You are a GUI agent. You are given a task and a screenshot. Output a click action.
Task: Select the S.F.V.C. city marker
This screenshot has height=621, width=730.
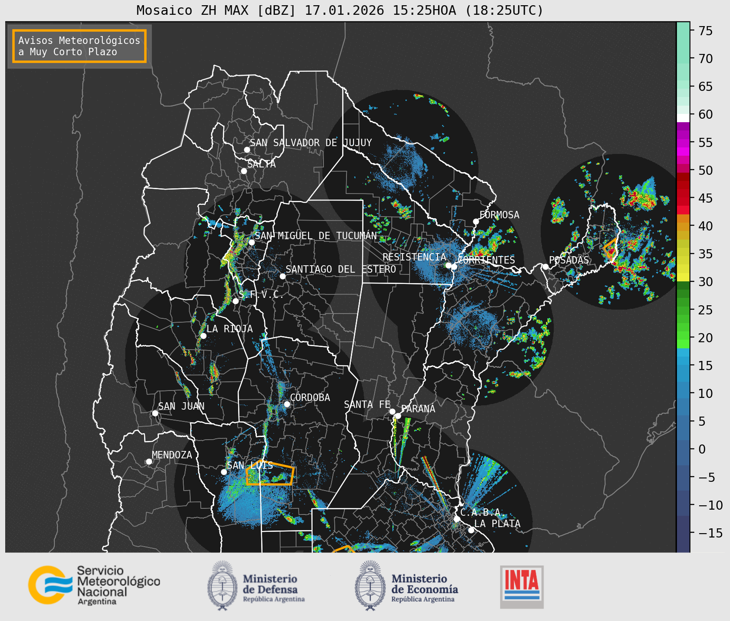(x=235, y=301)
